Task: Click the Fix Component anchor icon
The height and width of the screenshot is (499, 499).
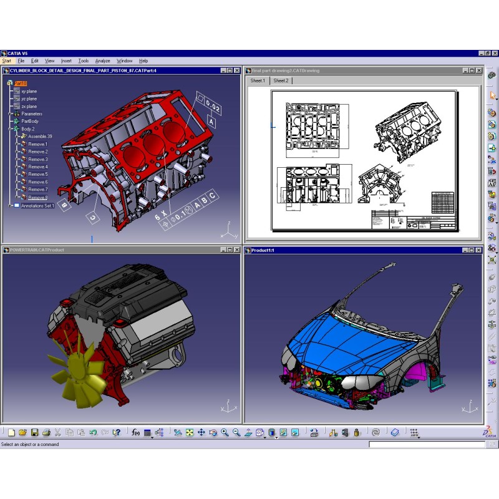Action: (492, 324)
